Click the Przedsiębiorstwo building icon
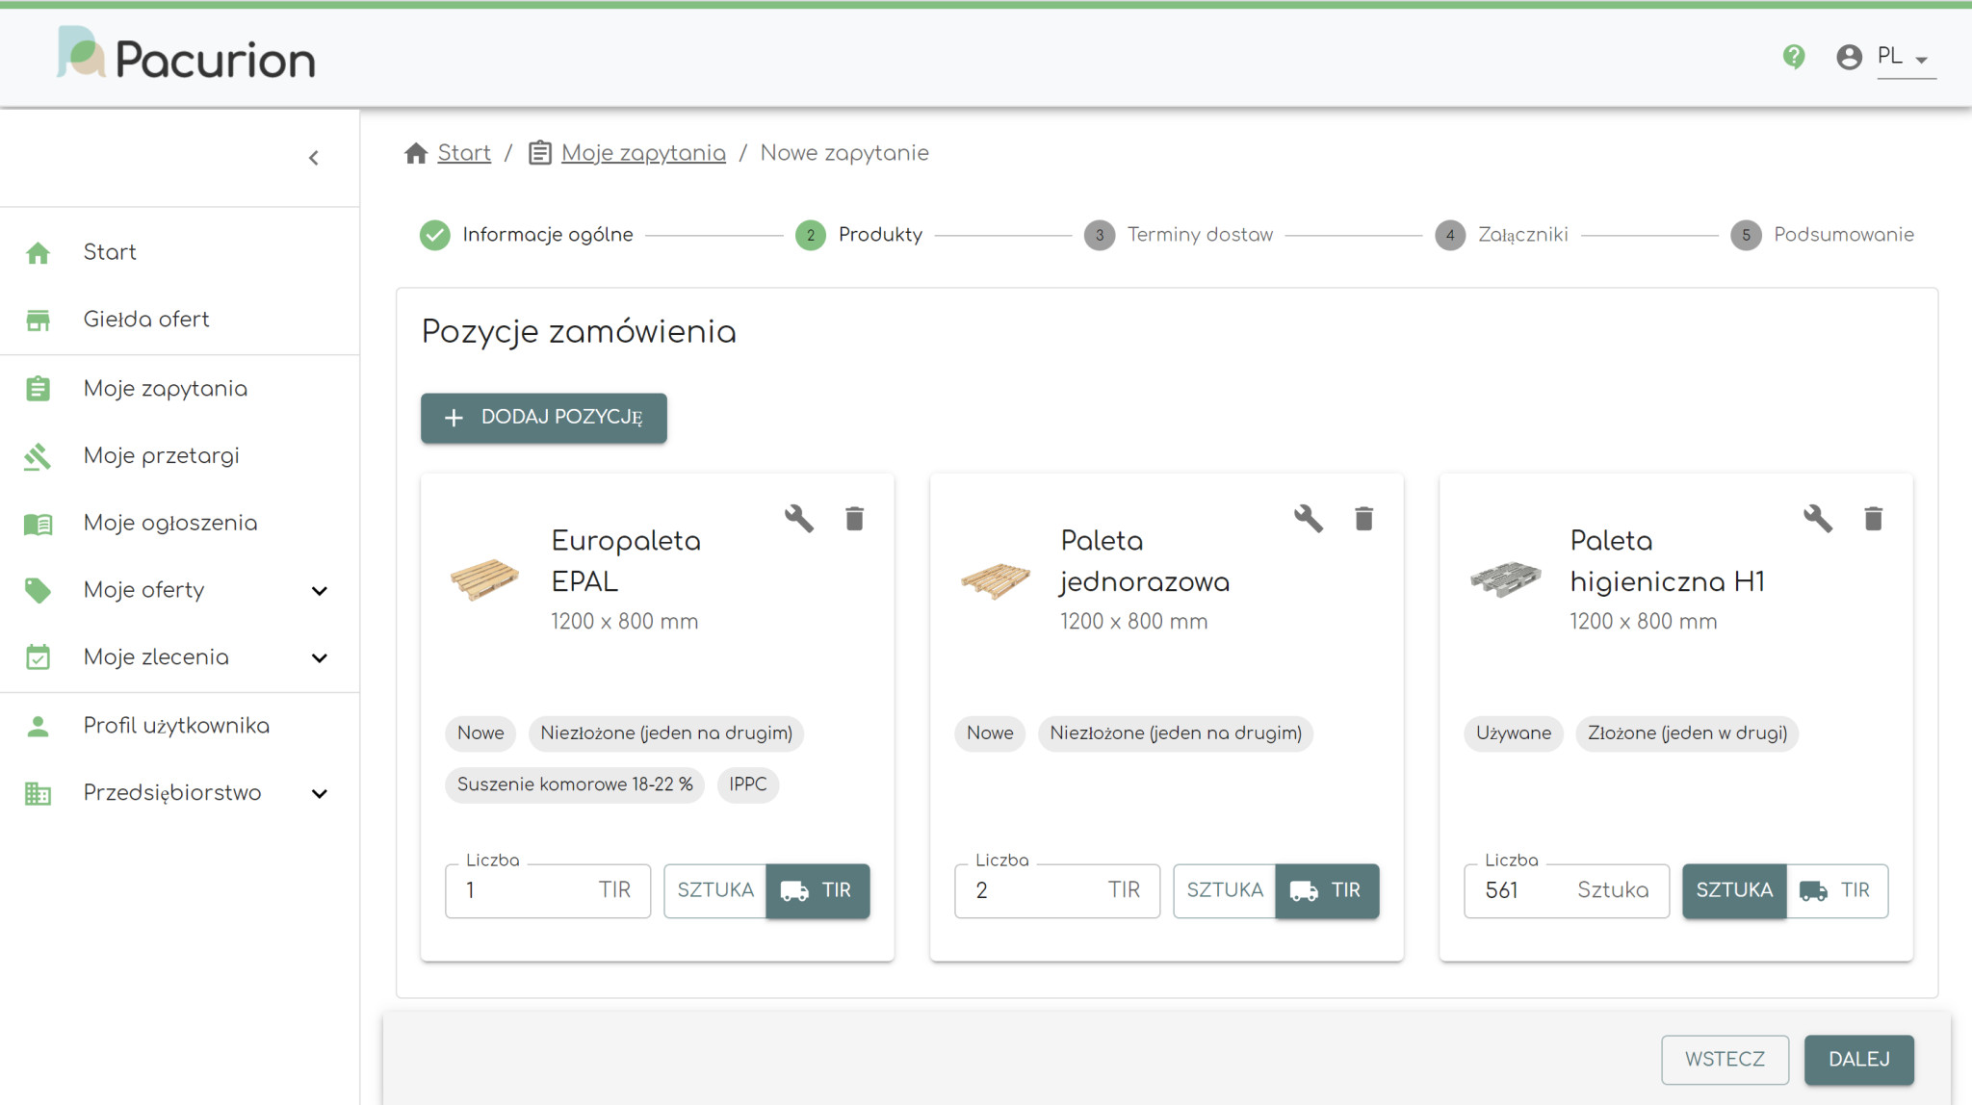Image resolution: width=1972 pixels, height=1105 pixels. tap(38, 793)
